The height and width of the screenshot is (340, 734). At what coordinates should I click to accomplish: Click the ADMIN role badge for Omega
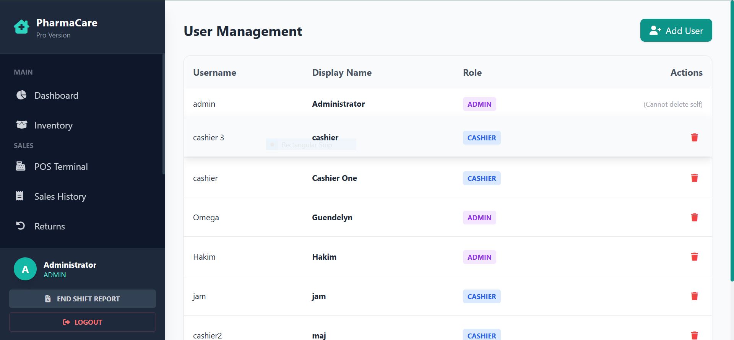479,218
